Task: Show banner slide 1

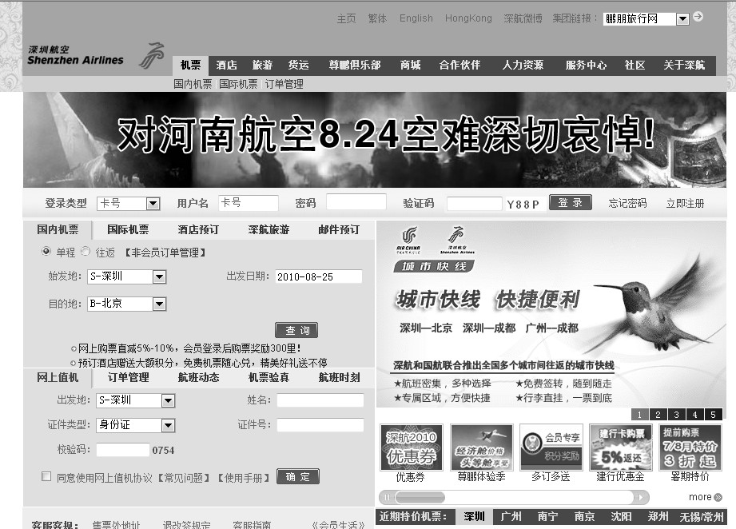Action: coord(639,415)
